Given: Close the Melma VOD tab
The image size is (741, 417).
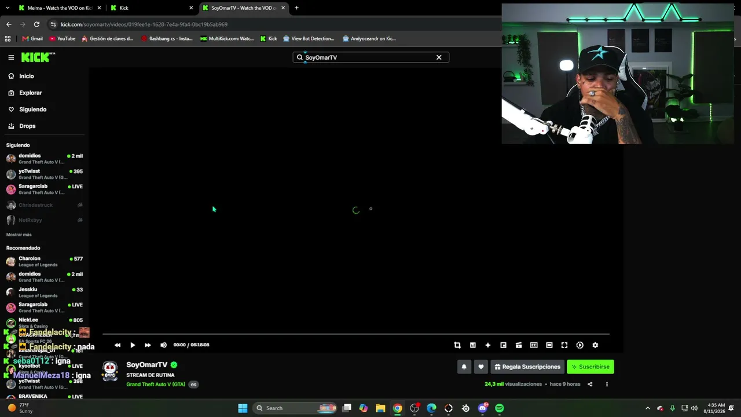Looking at the screenshot, I should click(x=100, y=8).
